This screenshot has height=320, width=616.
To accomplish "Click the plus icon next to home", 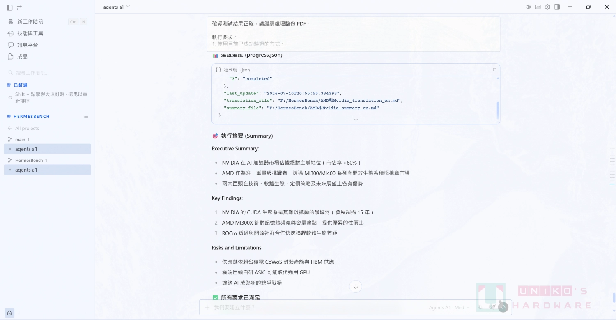I will click(19, 313).
